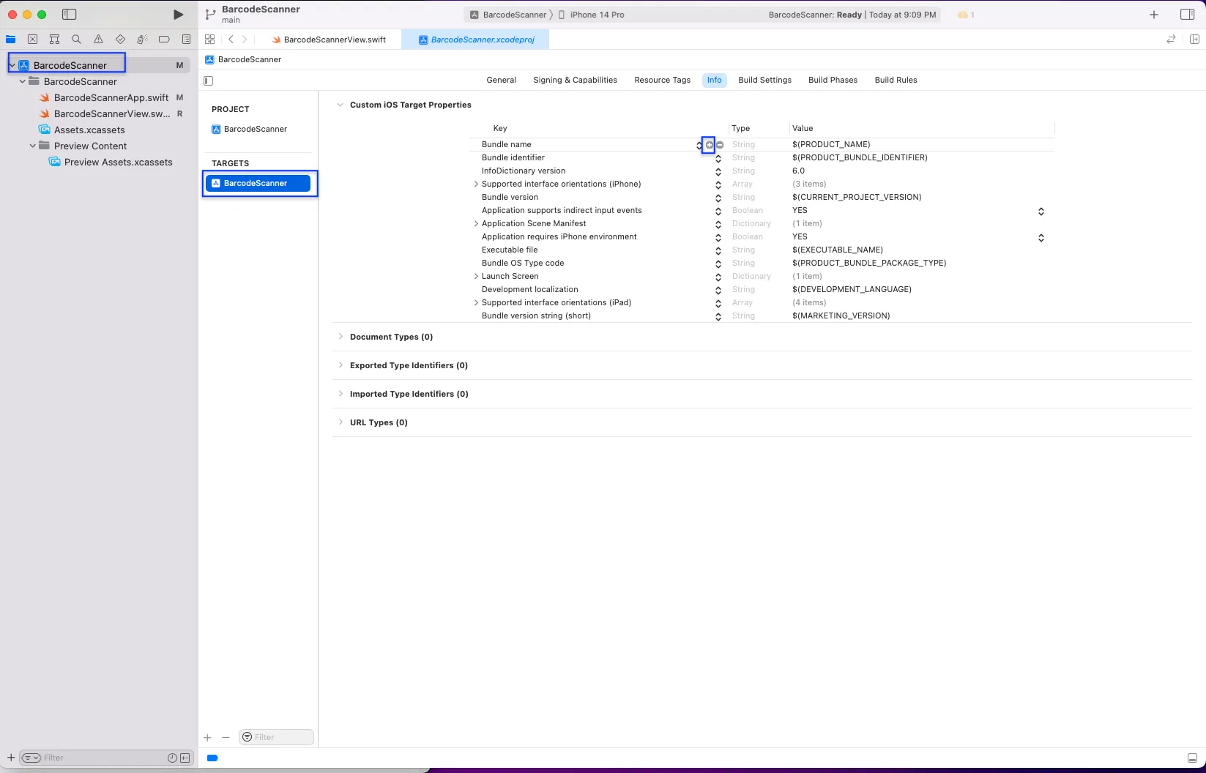Screen dimensions: 1206x773
Task: Click the editor review changes arrows icon
Action: [1171, 40]
